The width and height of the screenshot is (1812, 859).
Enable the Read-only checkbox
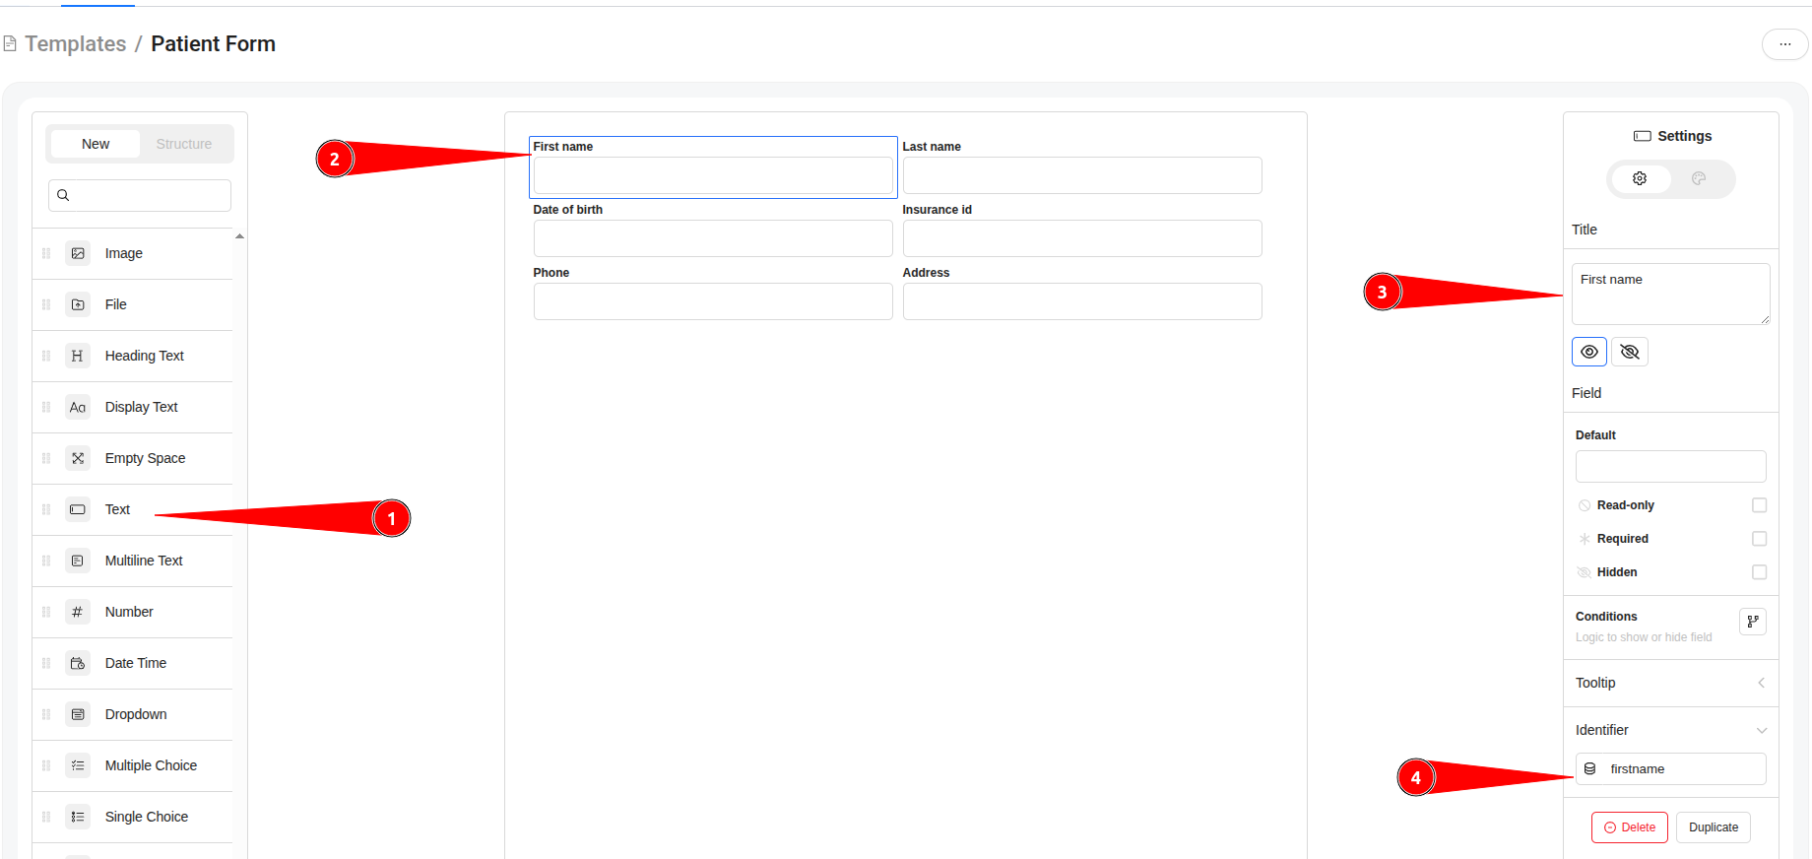pos(1760,505)
